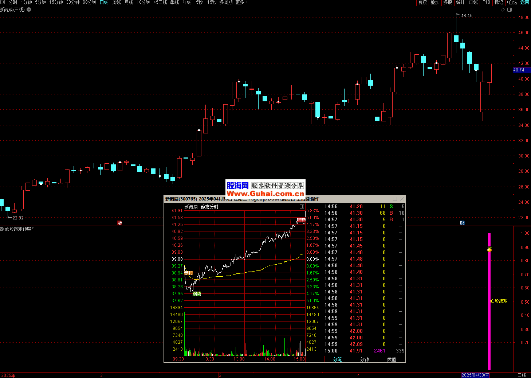This screenshot has height=378, width=531.
Task: Select the 日线 daily period
Action: 104,2
